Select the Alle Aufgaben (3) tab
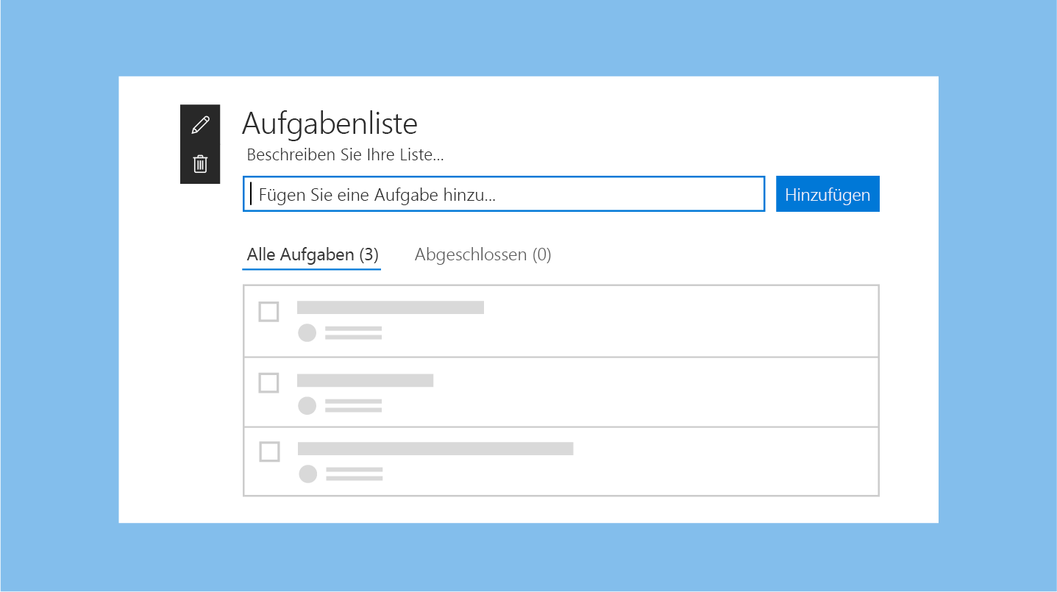1057x592 pixels. coord(310,254)
